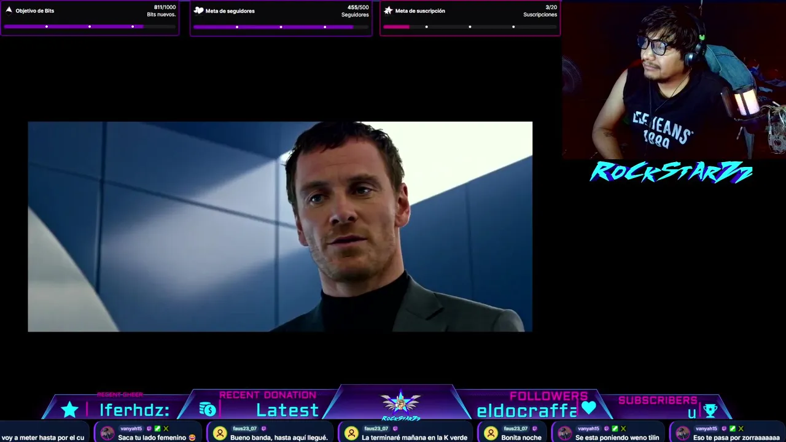Click the message 'Eso te pasa por zorraaaaaaa'
Screen dimensions: 786x442
tap(736, 438)
